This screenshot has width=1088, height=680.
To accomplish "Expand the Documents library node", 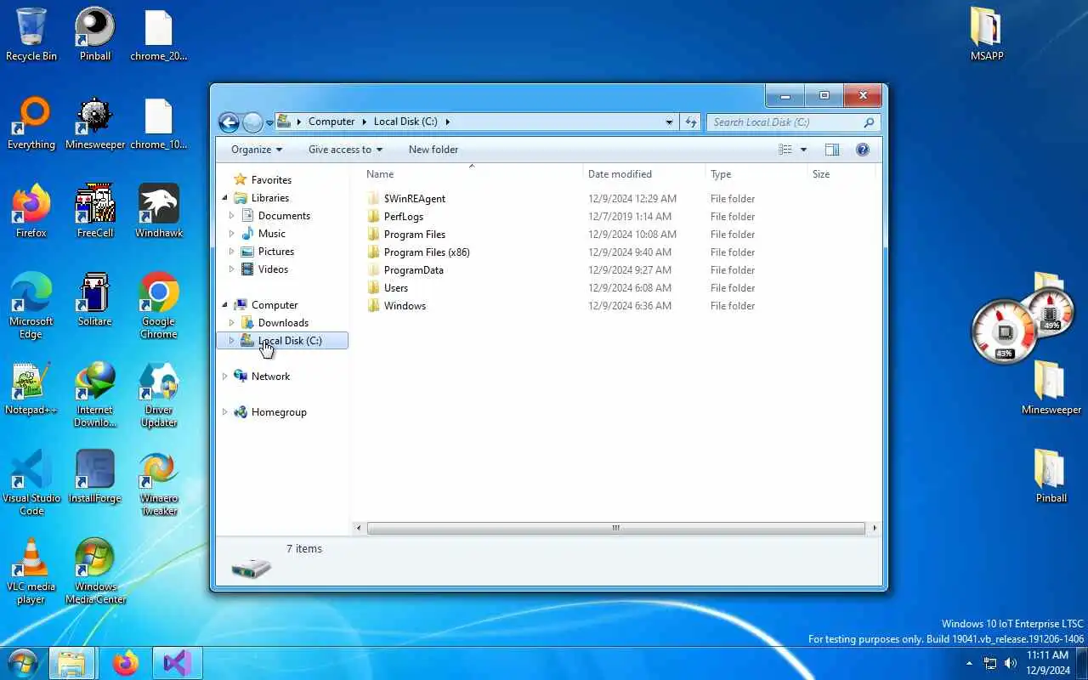I will click(x=231, y=216).
